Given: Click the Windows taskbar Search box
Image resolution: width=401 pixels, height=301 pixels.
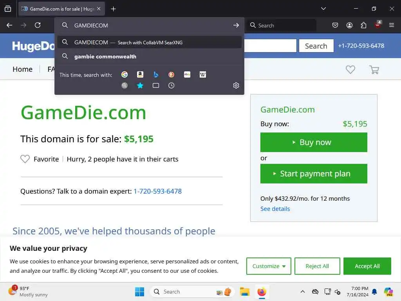Looking at the screenshot, I should (192, 292).
